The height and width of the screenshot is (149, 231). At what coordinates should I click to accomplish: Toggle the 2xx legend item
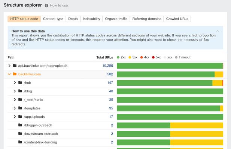coord(121,57)
